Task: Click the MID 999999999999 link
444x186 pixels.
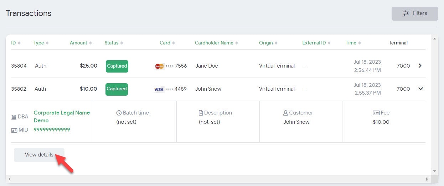Action: coord(52,130)
